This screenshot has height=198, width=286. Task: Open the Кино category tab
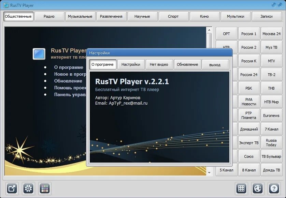click(x=204, y=16)
